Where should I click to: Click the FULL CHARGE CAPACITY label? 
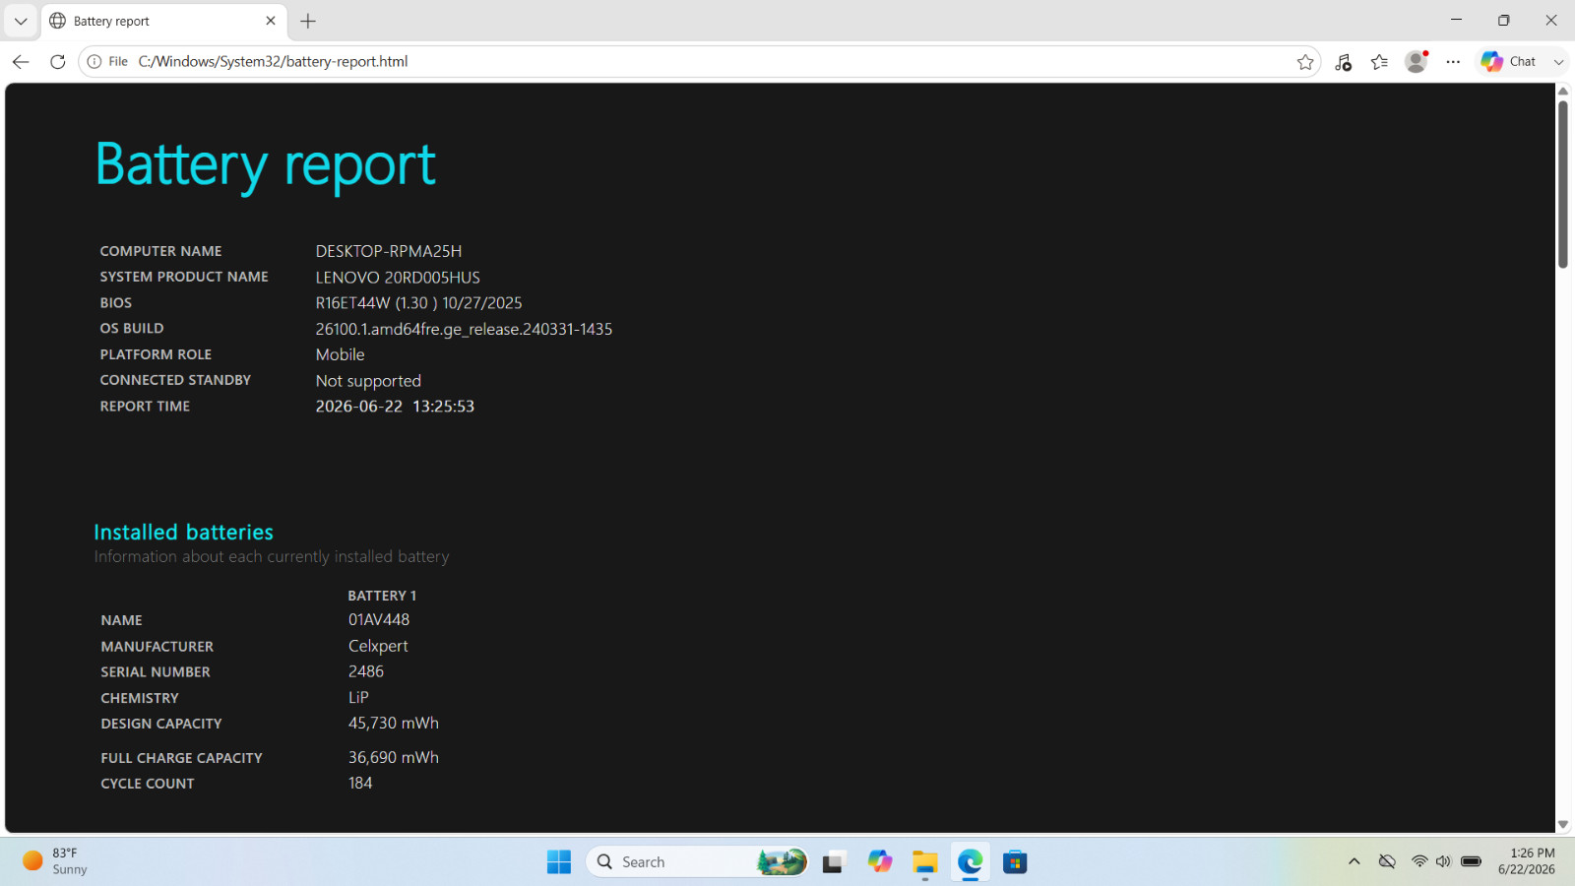pyautogui.click(x=181, y=758)
